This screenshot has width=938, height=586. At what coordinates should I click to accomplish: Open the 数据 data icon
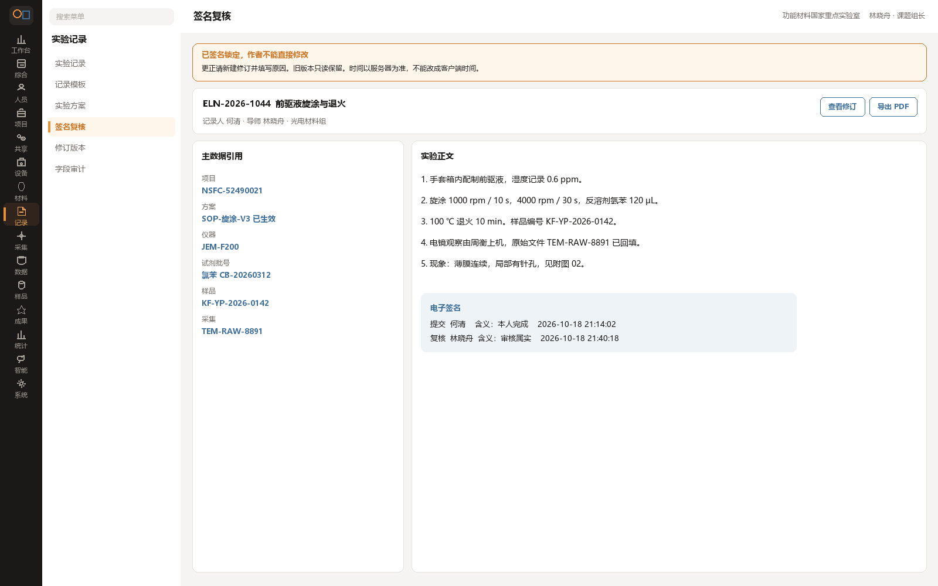click(x=21, y=265)
